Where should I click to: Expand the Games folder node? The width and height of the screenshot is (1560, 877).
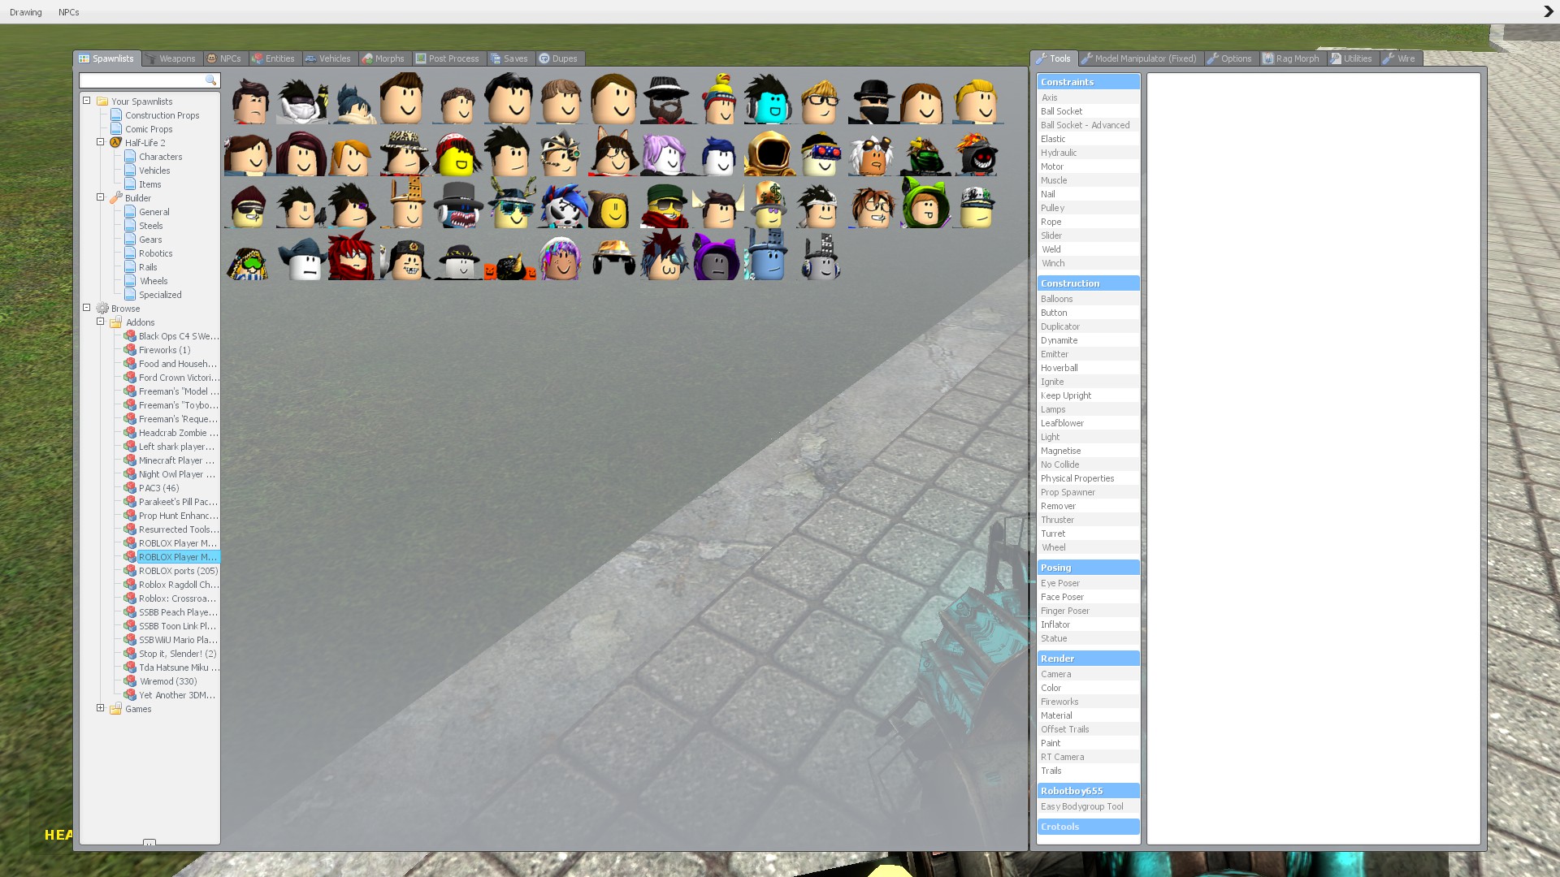point(101,708)
